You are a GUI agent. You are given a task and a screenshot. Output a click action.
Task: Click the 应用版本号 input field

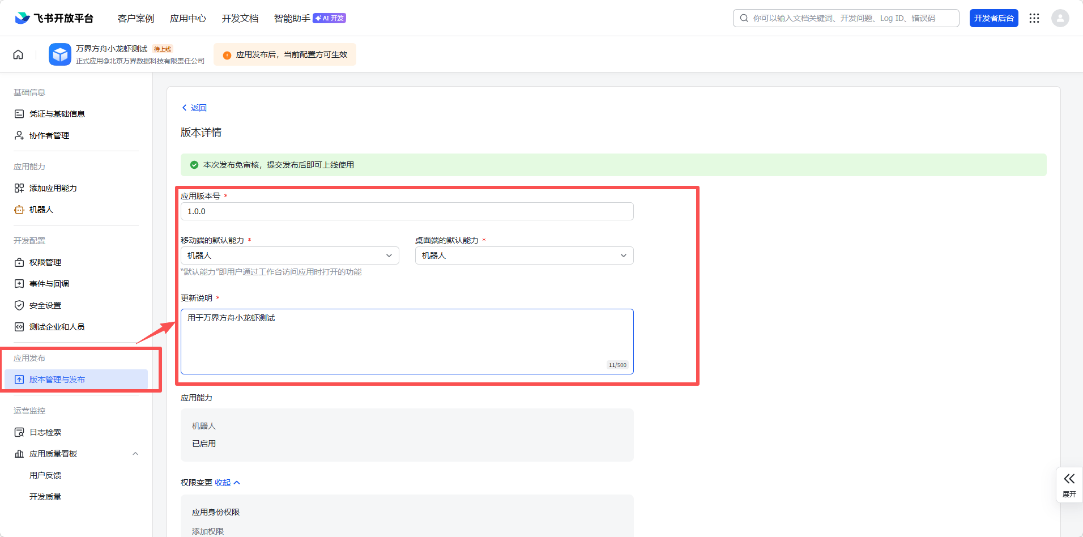[407, 211]
